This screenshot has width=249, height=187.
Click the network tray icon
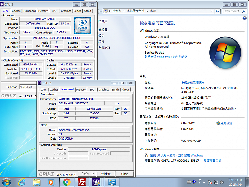click(x=216, y=182)
